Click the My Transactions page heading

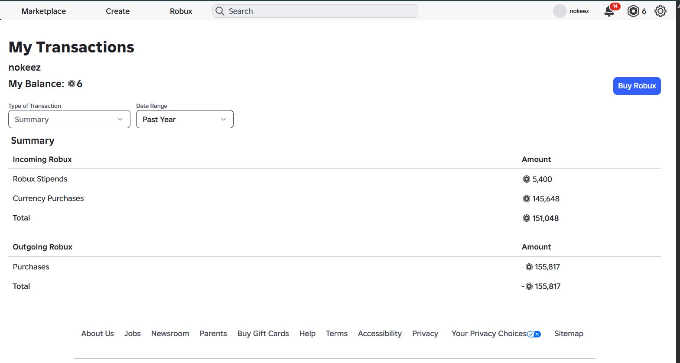(x=72, y=47)
